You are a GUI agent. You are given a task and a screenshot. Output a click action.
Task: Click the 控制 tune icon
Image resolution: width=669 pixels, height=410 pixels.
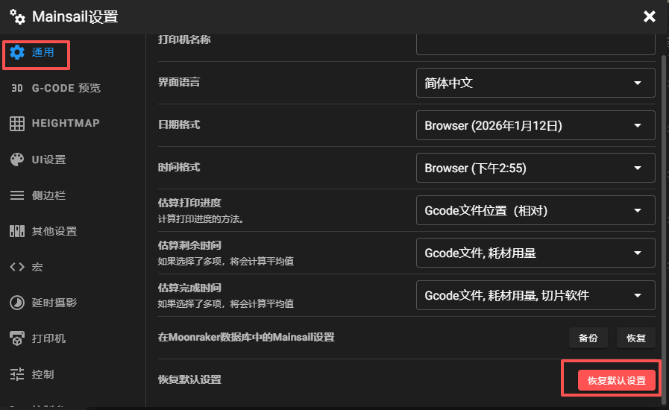tap(17, 374)
